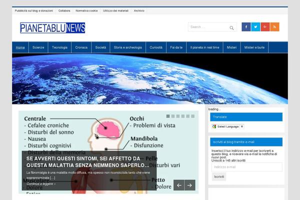Screen dimensions: 300x200
Task: Open the Select Language dropdown
Action: point(228,126)
